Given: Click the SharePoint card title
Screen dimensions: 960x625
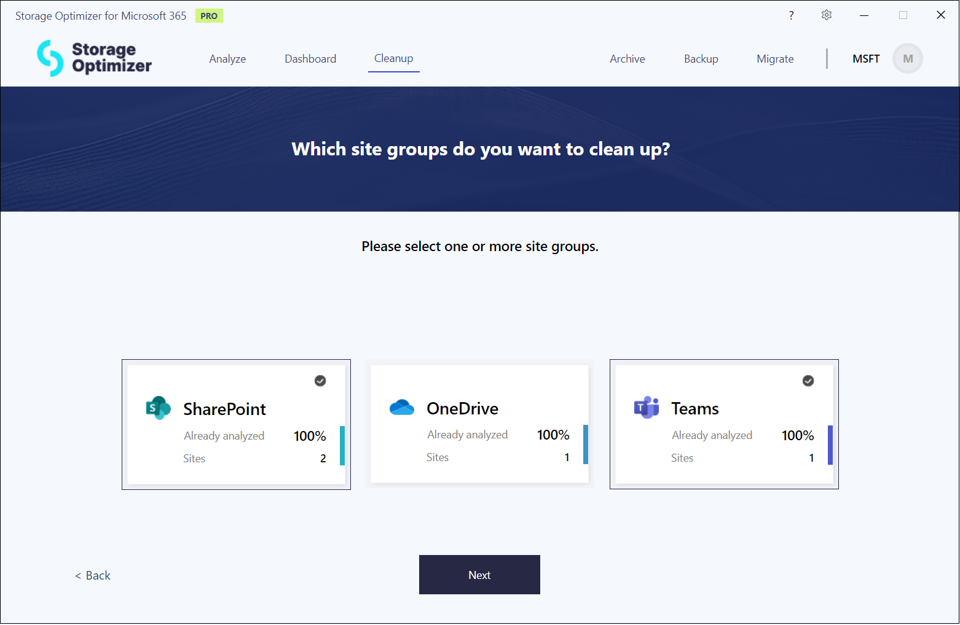Looking at the screenshot, I should (x=225, y=409).
